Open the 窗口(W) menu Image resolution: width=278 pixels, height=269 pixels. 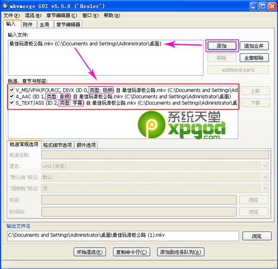click(90, 16)
